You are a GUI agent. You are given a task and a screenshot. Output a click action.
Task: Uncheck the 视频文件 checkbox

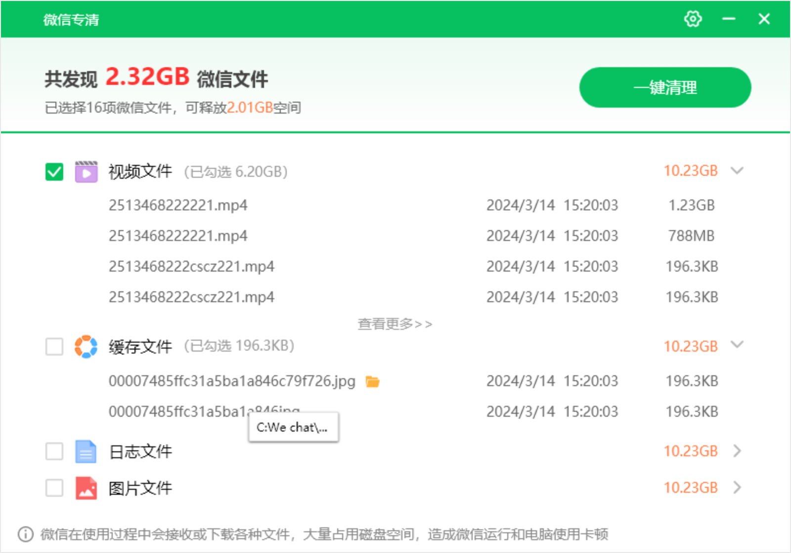pyautogui.click(x=54, y=172)
